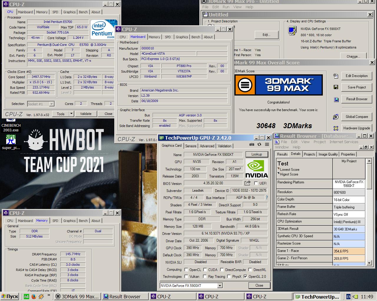This screenshot has height=301, width=377.
Task: Toggle the OpenCL checkbox
Action: tap(186, 270)
